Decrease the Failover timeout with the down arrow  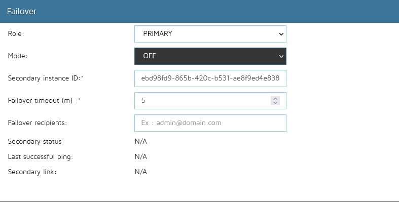275,103
